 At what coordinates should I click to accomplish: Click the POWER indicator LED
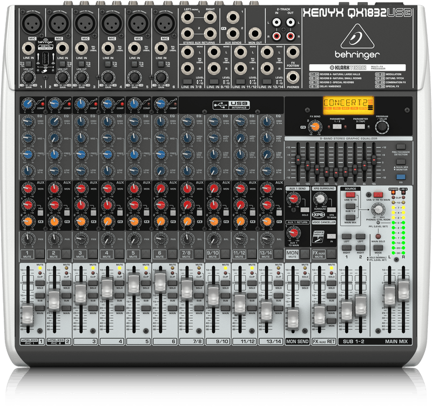coord(394,193)
